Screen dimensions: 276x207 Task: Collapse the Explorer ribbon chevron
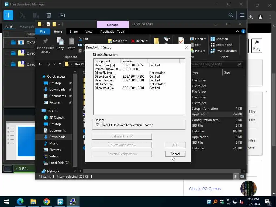coord(237,31)
